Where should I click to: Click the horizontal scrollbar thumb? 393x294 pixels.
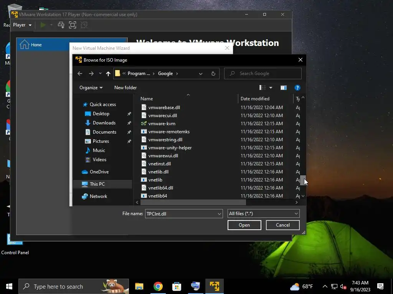[x=193, y=202]
